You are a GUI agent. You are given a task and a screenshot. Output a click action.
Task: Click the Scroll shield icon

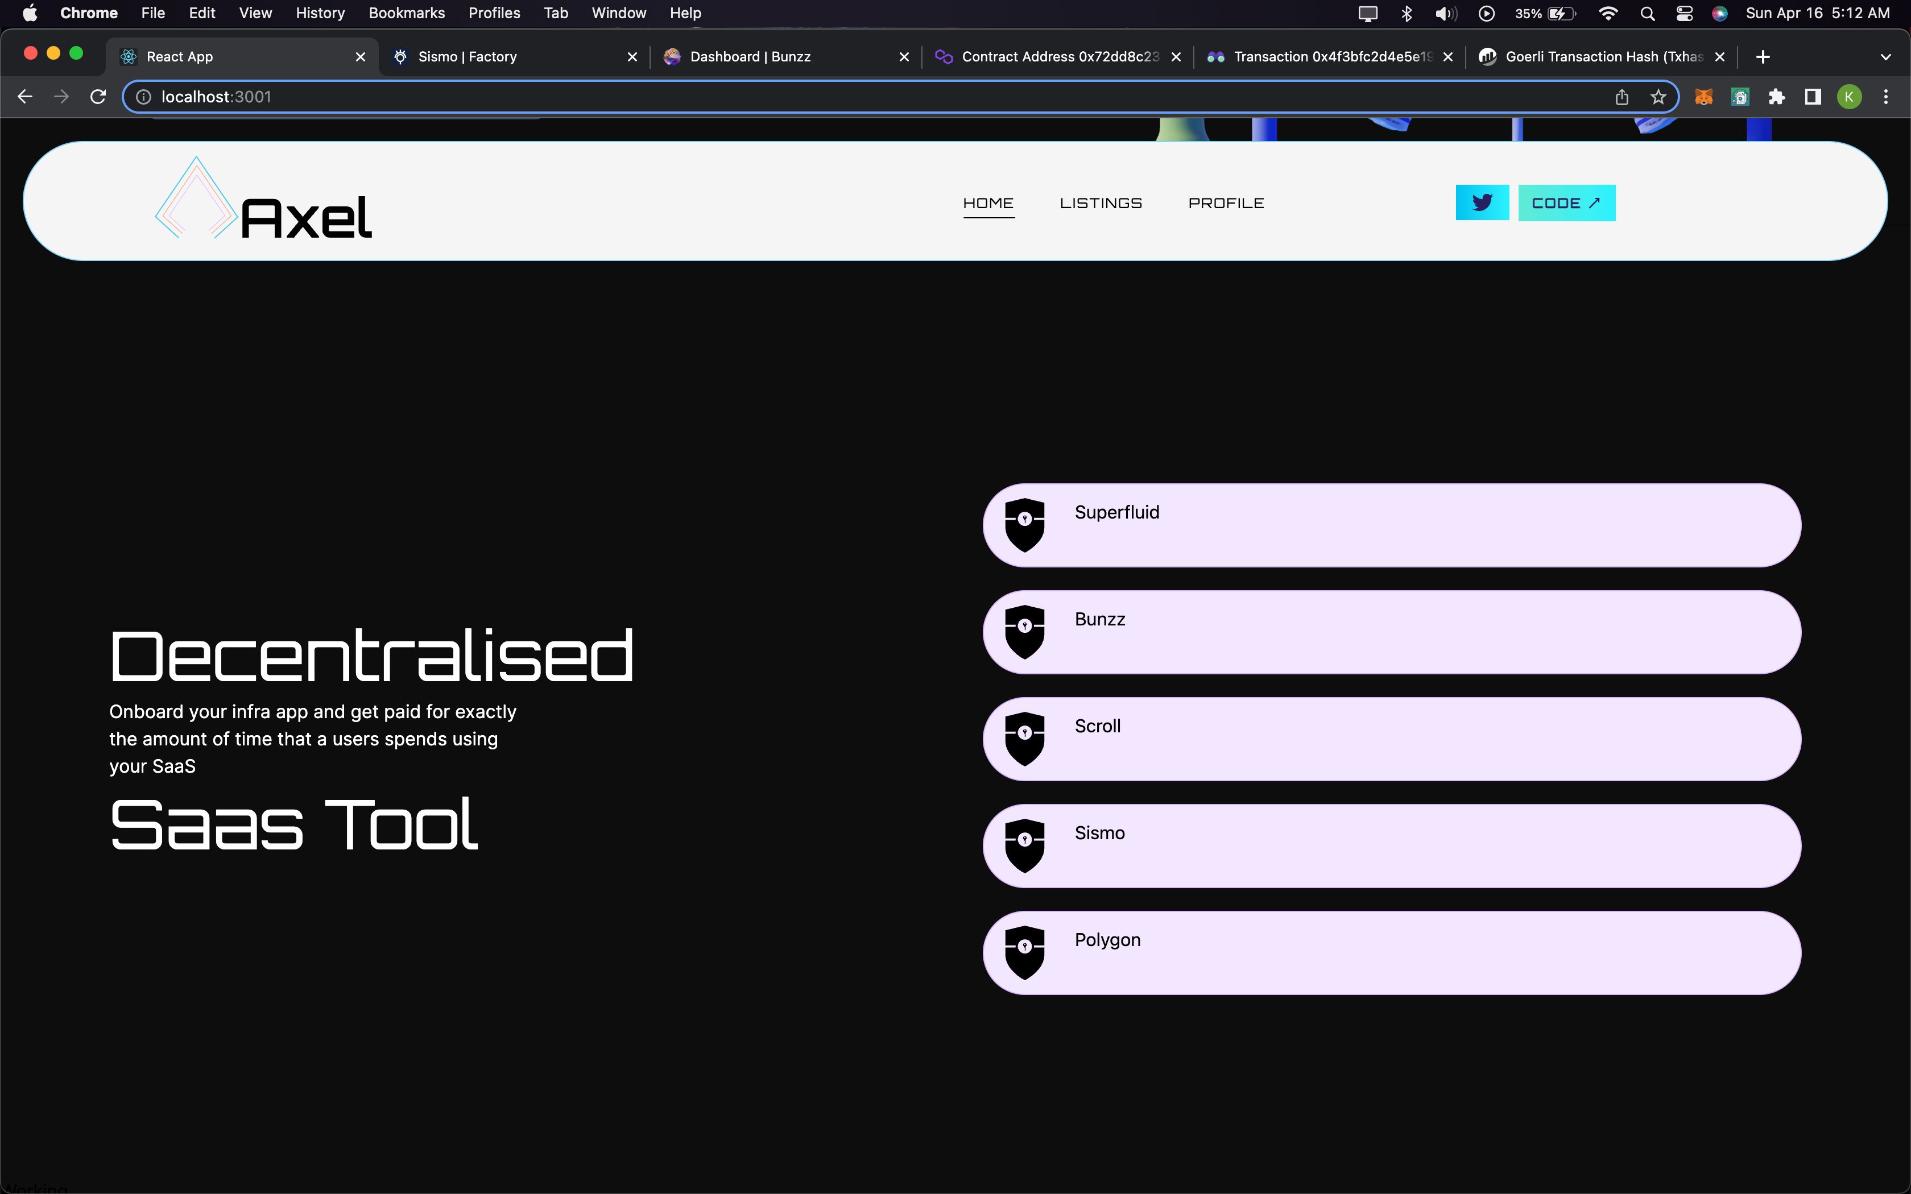(x=1024, y=736)
